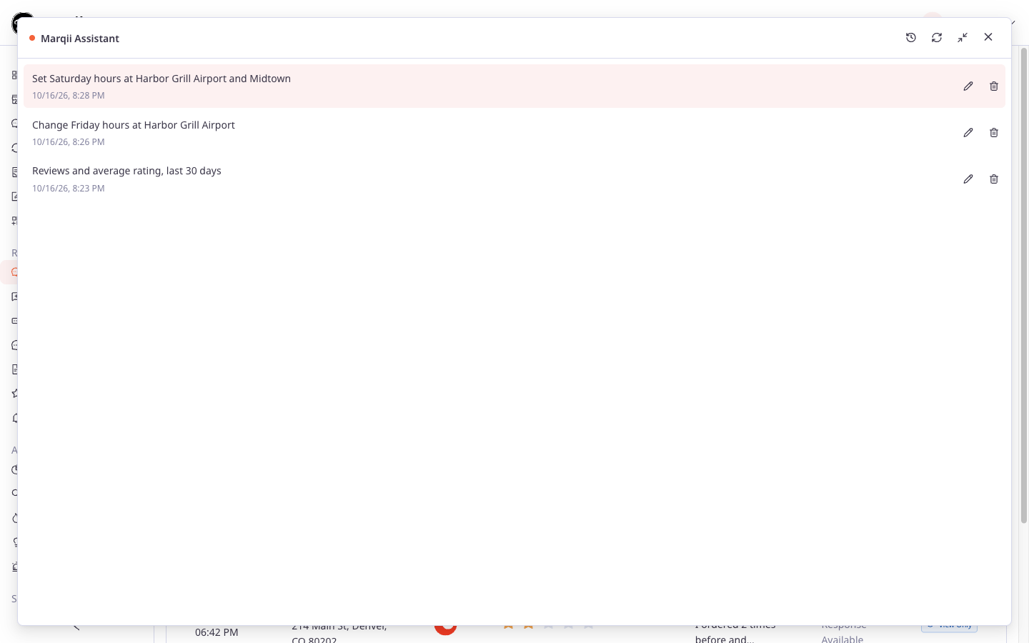Delete the Set Saturday hours conversation
This screenshot has height=643, width=1029.
pyautogui.click(x=994, y=86)
